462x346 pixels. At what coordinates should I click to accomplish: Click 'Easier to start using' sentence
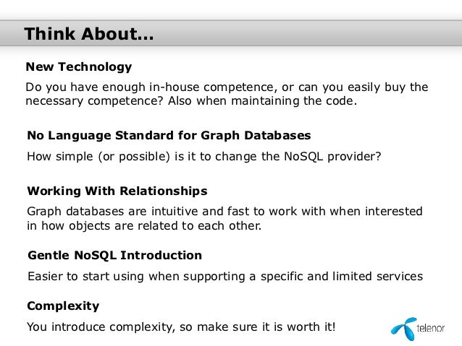click(225, 277)
